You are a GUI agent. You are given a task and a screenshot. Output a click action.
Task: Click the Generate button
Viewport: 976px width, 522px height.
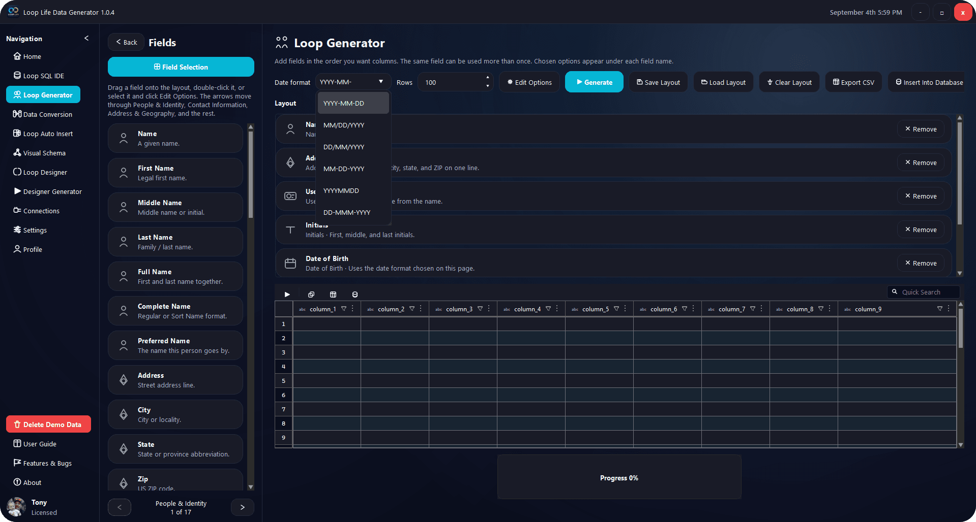(594, 82)
